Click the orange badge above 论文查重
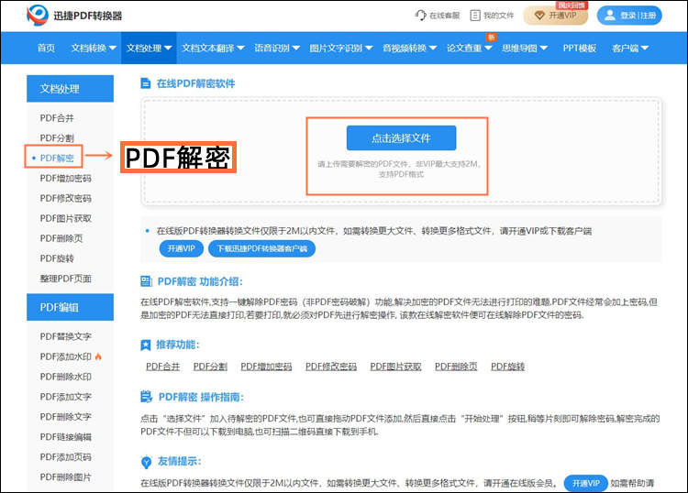Viewport: 688px width, 493px height. [491, 38]
